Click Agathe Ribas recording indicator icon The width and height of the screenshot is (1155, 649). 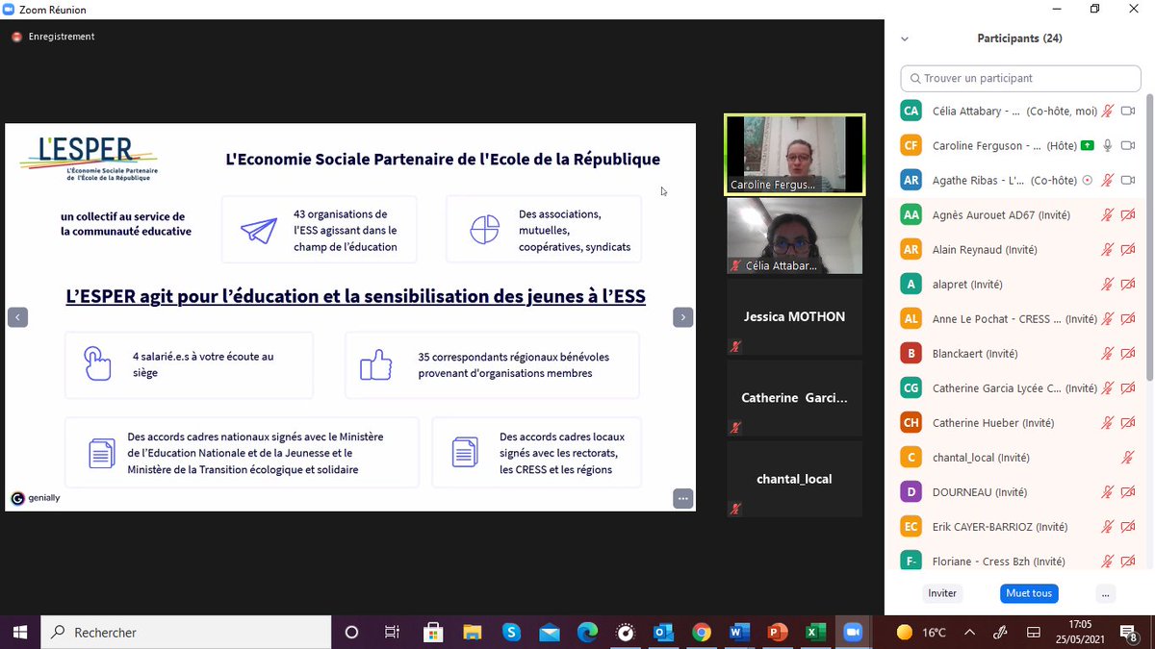(x=1088, y=180)
